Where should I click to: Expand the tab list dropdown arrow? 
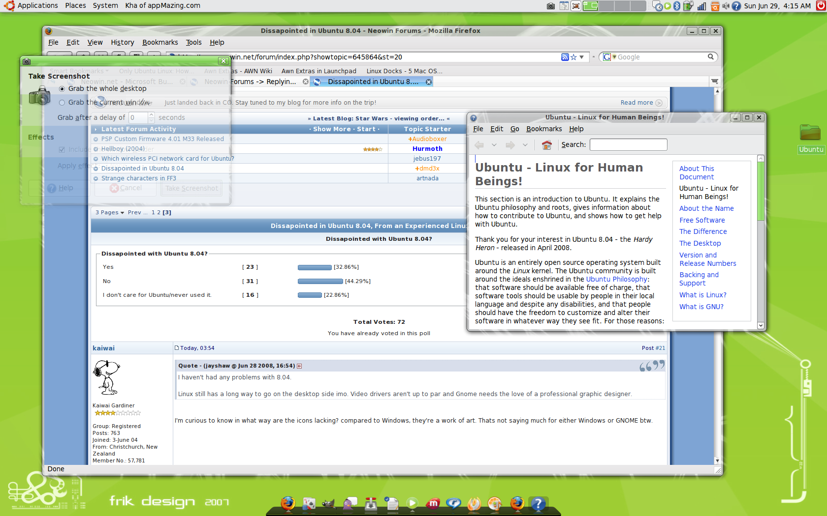715,82
